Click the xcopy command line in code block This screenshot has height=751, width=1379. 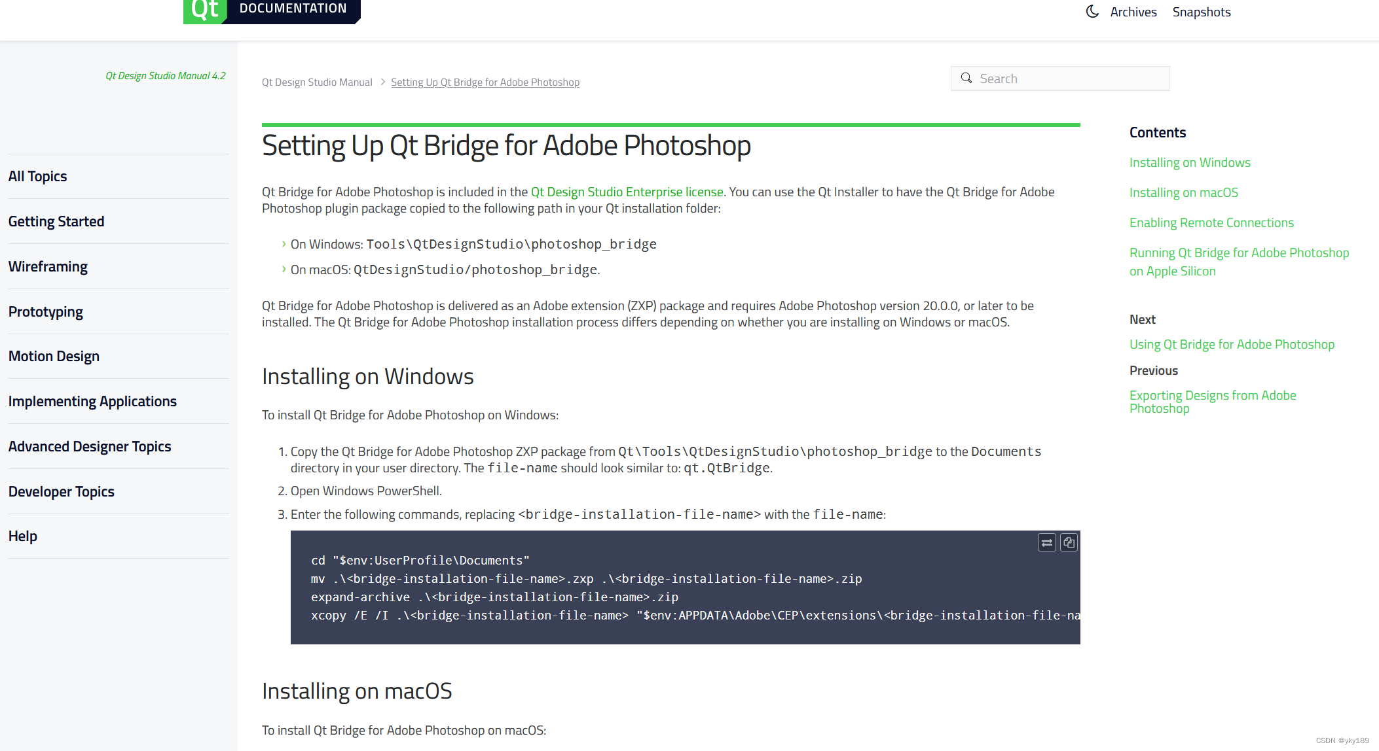coord(695,616)
